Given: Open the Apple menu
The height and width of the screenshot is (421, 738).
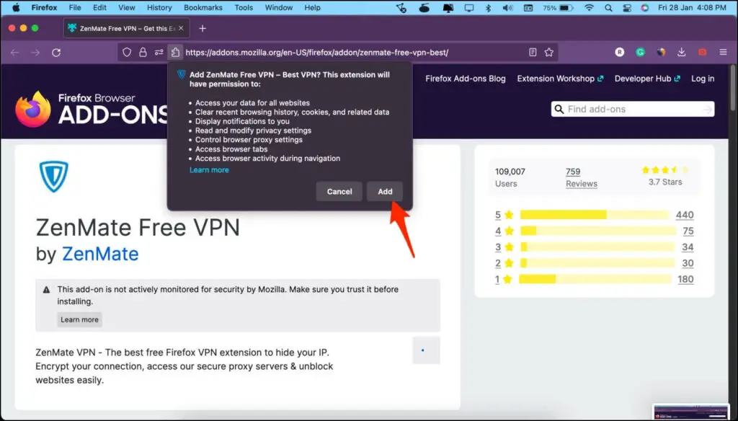Looking at the screenshot, I should 16,7.
